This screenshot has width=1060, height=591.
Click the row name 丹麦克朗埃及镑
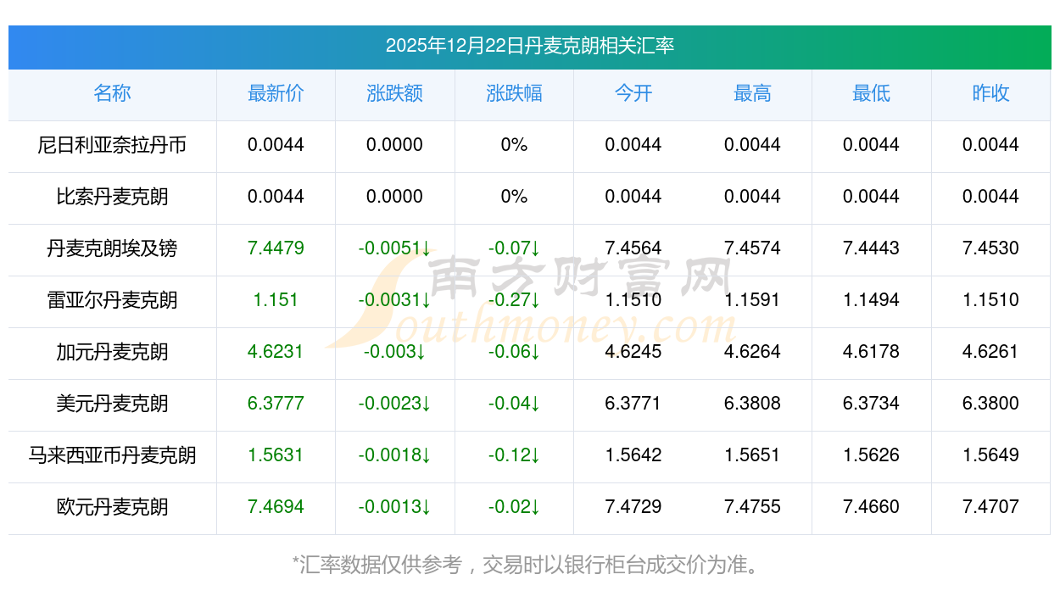112,248
